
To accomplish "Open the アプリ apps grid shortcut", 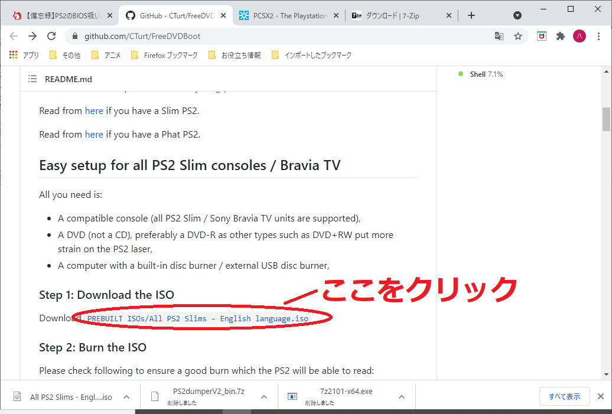I will click(x=24, y=55).
